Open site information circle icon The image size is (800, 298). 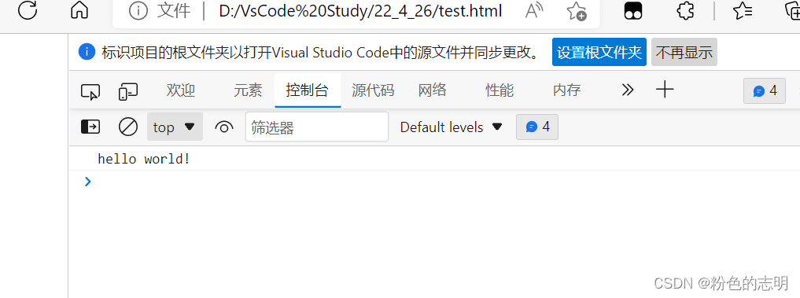tap(138, 11)
